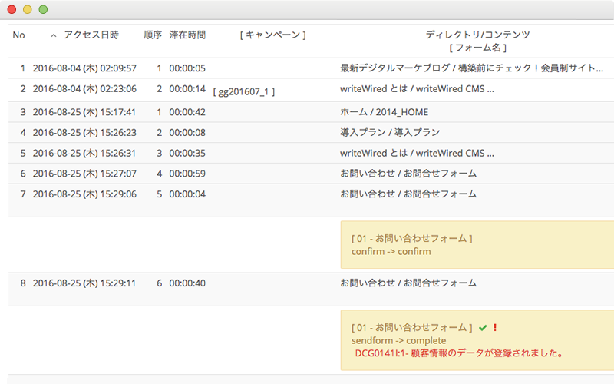Click the yellow minimize window button

[28, 9]
